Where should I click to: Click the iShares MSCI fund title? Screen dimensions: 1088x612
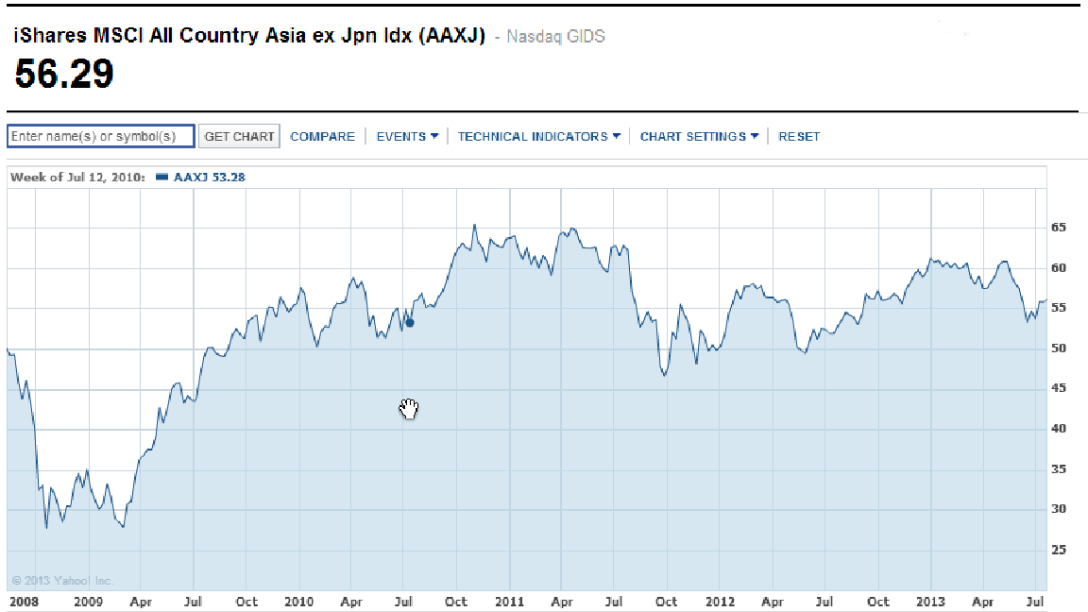click(249, 36)
